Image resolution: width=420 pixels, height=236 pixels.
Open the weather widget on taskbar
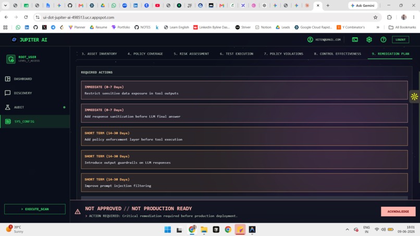coord(15,229)
